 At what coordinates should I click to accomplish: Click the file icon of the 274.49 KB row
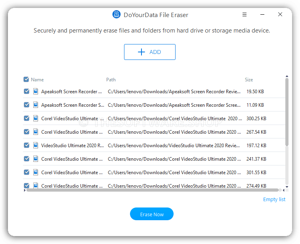coord(36,185)
